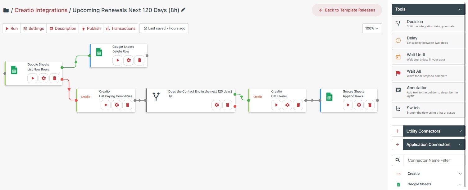This screenshot has height=190, width=468.
Task: Click the folder icon in the breadcrumb
Action: (6, 10)
